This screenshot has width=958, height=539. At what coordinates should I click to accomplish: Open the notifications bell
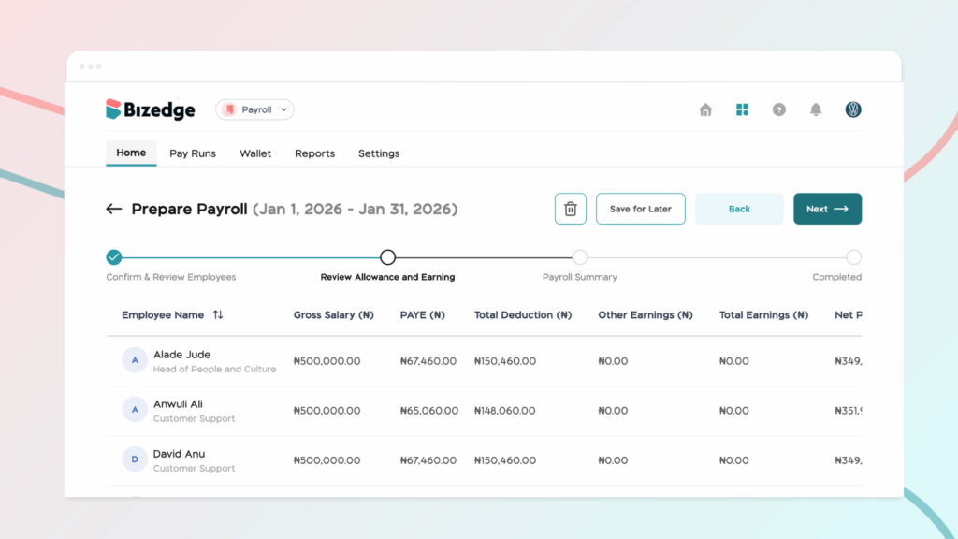[x=816, y=109]
